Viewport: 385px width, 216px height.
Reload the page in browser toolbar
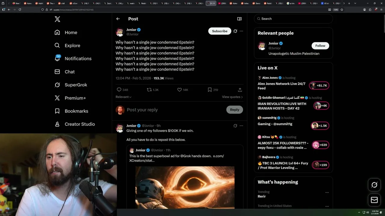click(20, 10)
